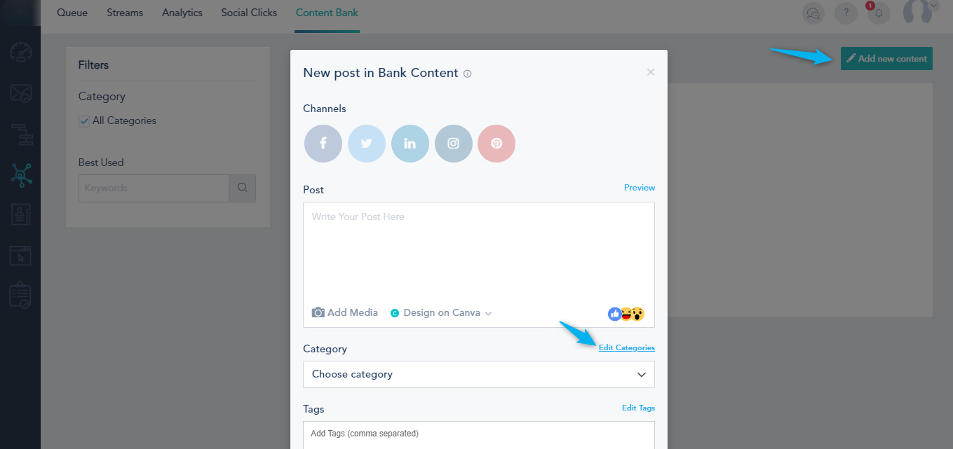Toggle the All Categories checkbox
This screenshot has width=953, height=449.
click(x=84, y=121)
